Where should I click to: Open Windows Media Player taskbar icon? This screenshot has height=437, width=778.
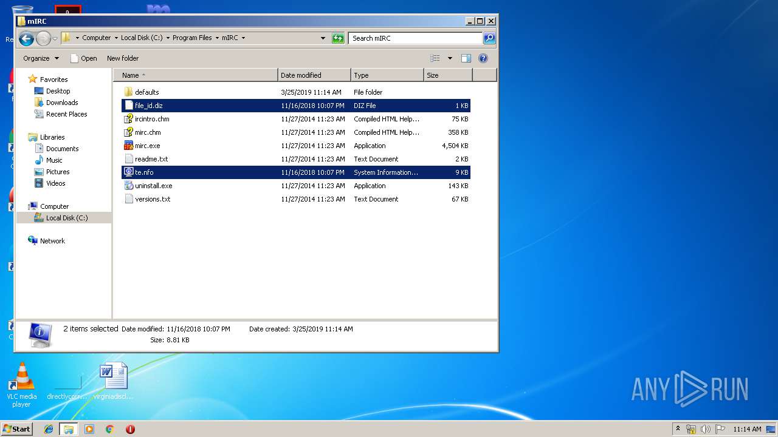89,429
